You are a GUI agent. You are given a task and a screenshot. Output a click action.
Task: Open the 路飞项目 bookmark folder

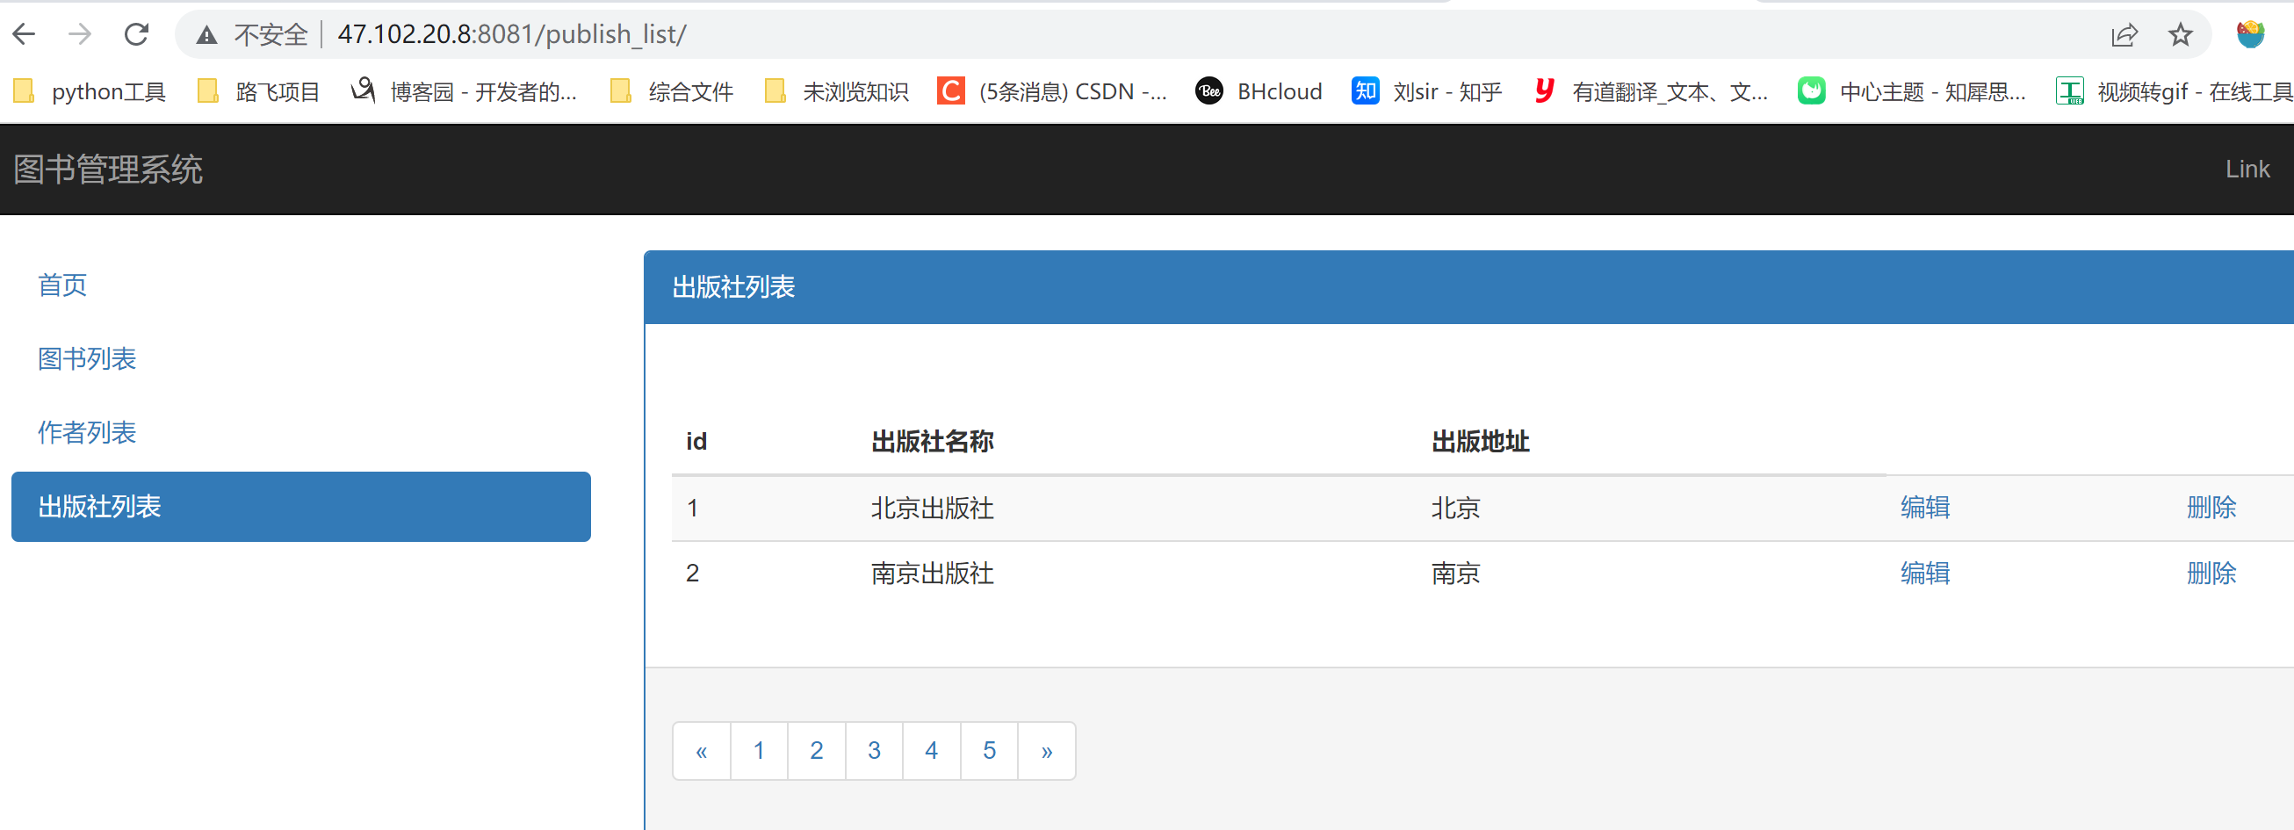258,91
